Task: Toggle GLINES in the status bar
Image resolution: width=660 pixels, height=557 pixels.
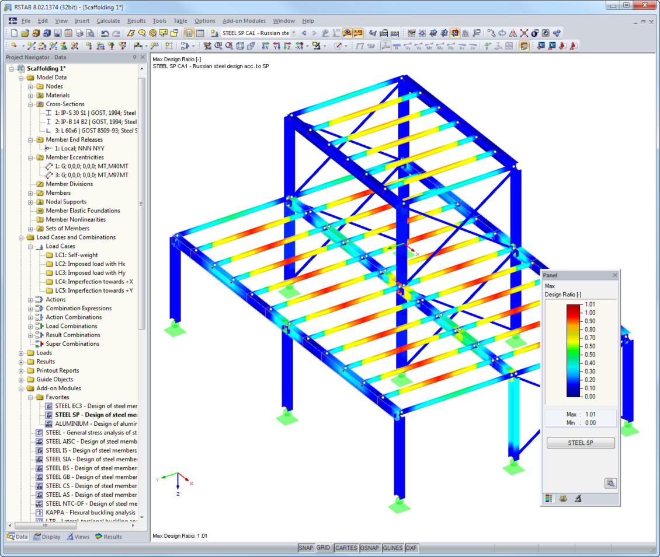Action: (x=392, y=548)
